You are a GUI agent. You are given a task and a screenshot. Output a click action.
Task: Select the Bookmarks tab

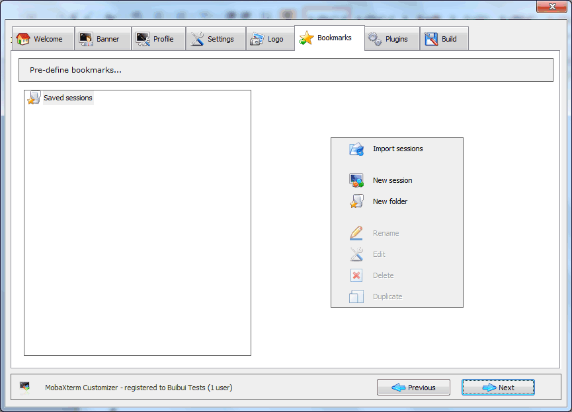(x=329, y=38)
